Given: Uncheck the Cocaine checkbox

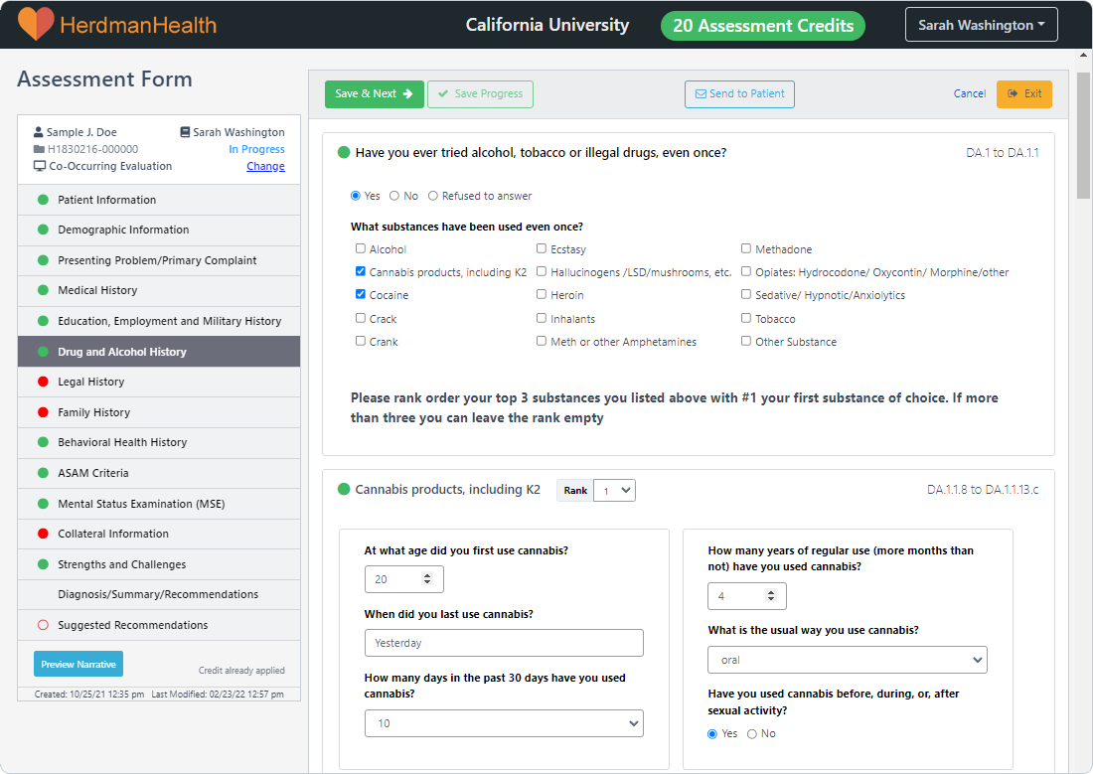Looking at the screenshot, I should [361, 295].
